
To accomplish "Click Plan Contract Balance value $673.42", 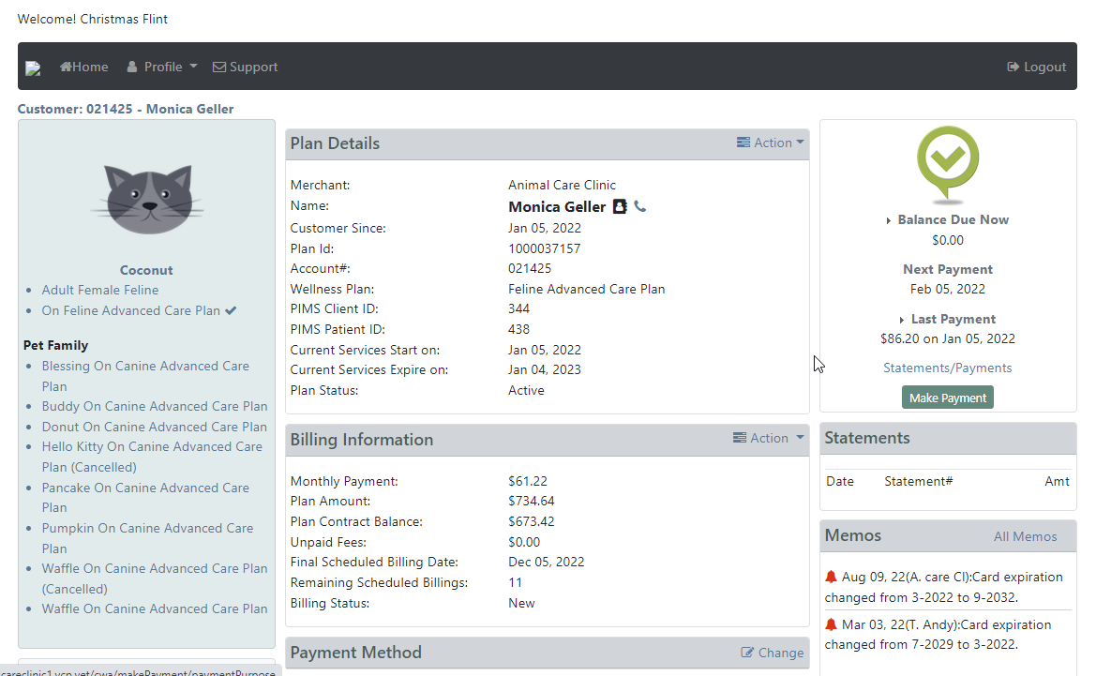I will tap(532, 522).
